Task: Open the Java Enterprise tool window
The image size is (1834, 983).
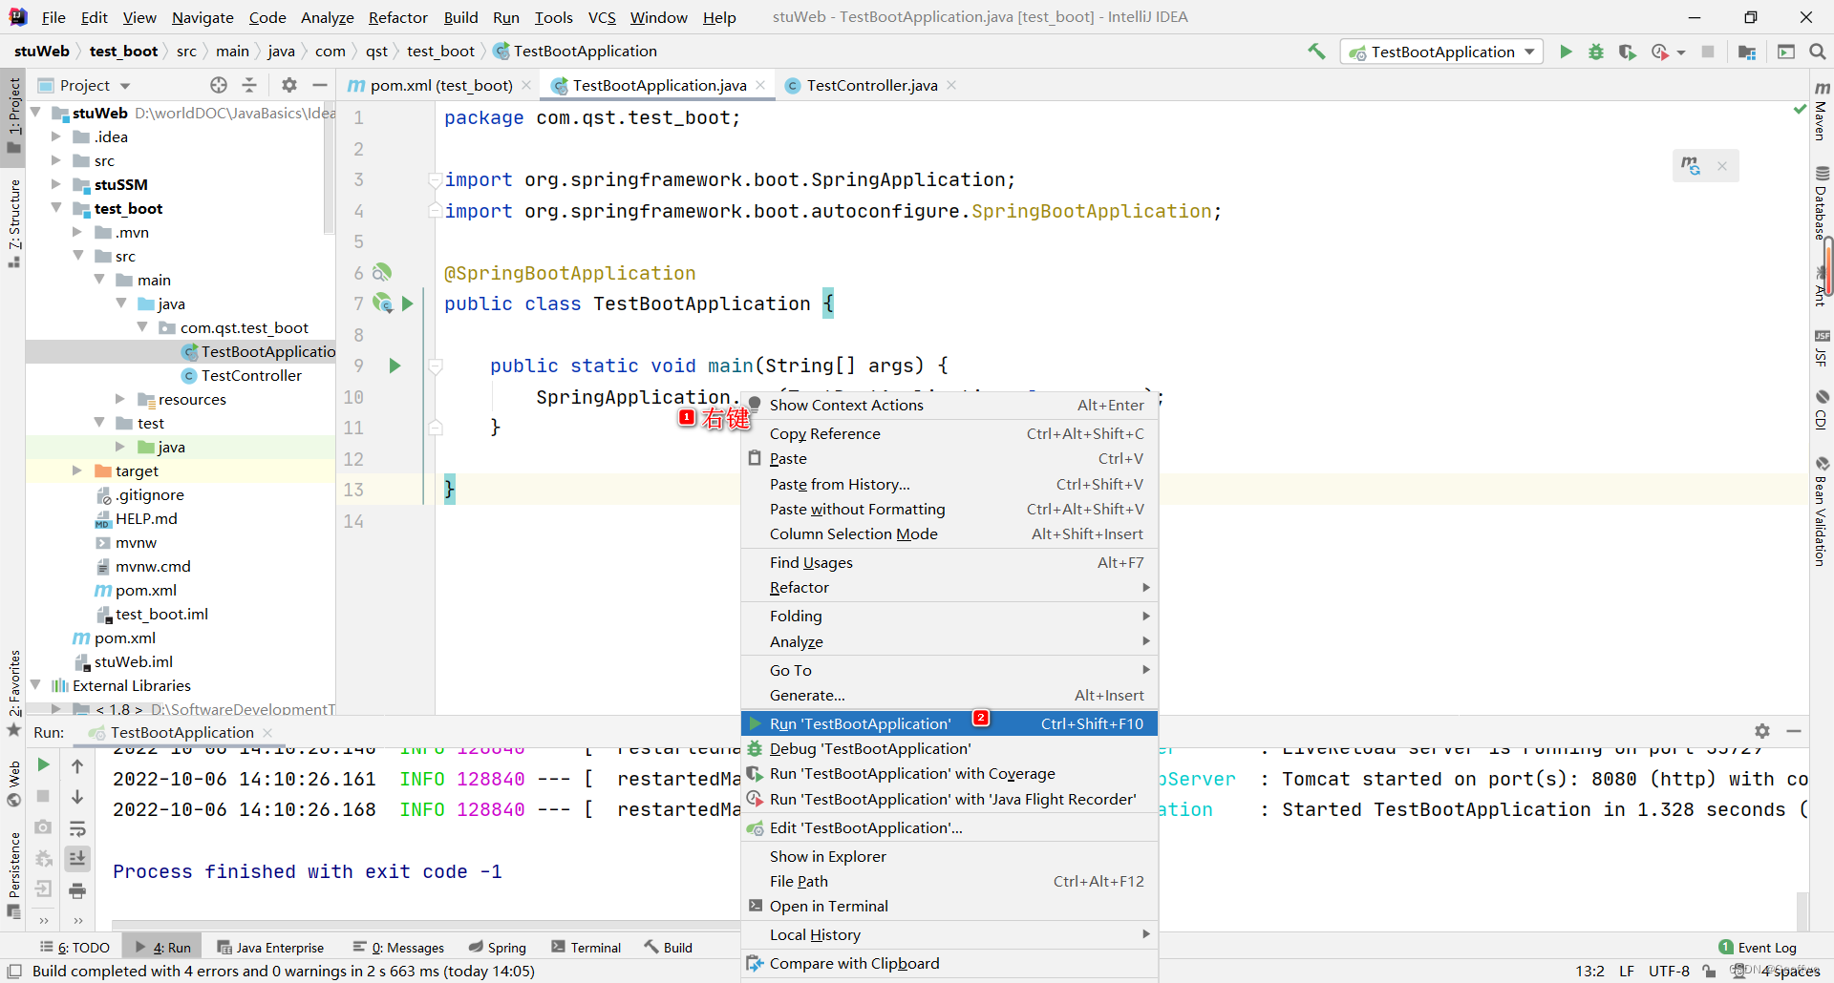Action: click(x=270, y=948)
